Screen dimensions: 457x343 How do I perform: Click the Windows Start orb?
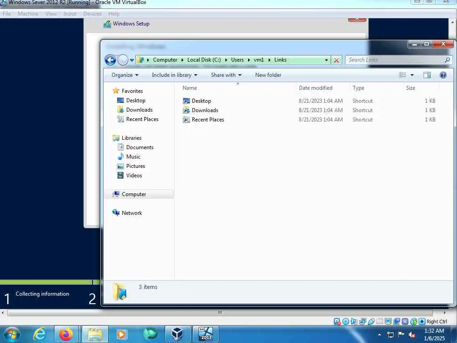point(12,334)
